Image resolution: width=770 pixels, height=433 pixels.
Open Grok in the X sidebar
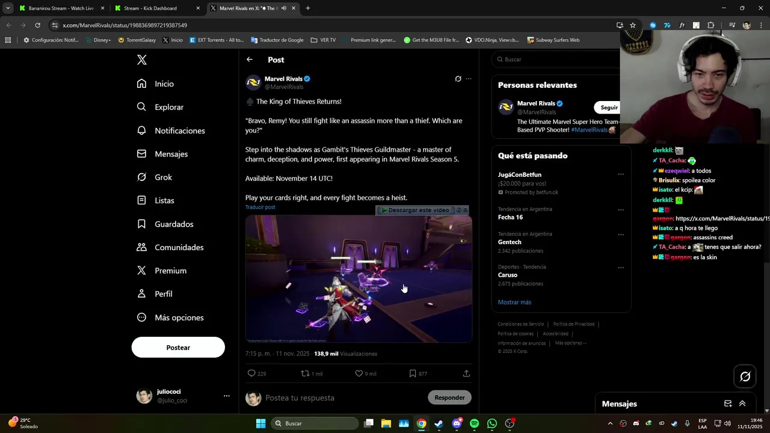tap(154, 177)
